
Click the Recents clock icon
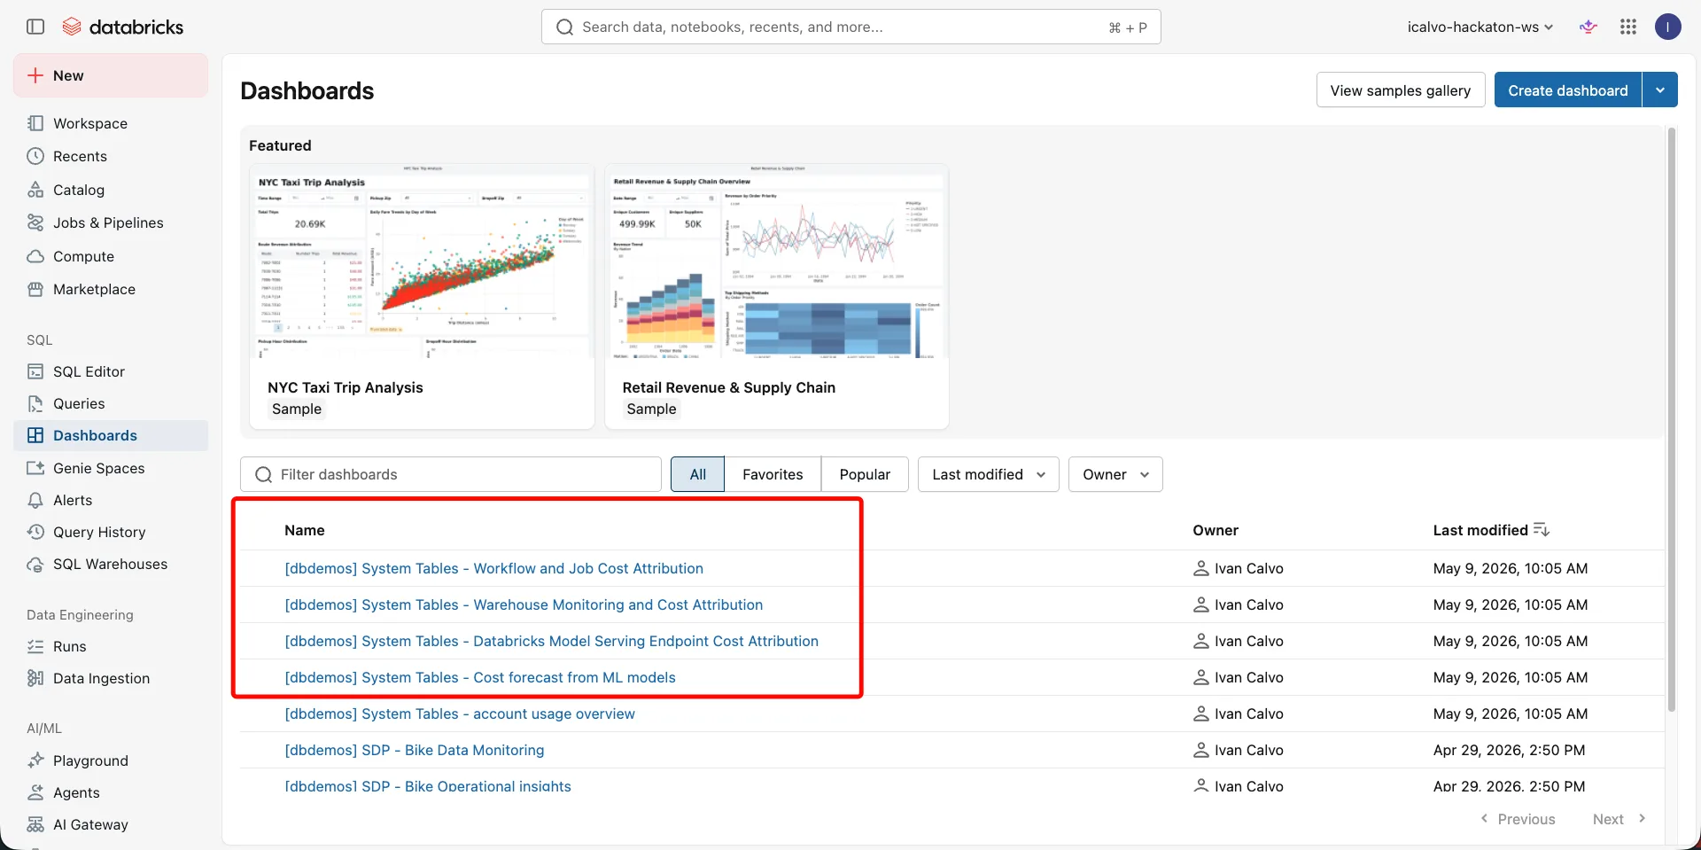tap(35, 156)
